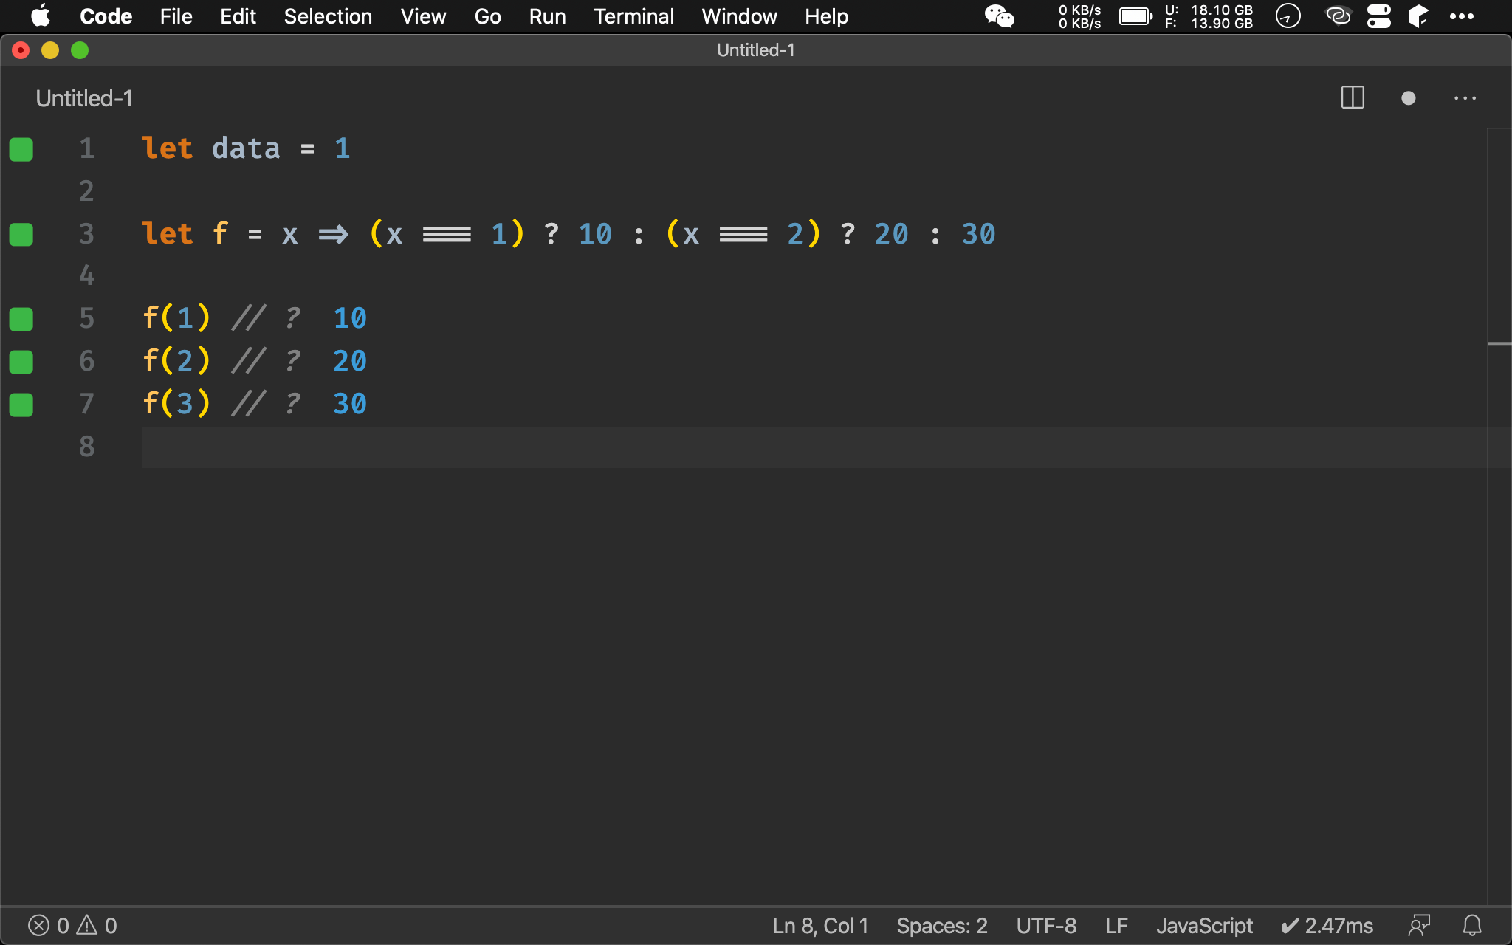Click green coverage marker on line 1
This screenshot has width=1512, height=945.
click(21, 149)
